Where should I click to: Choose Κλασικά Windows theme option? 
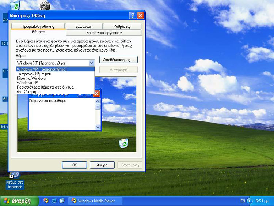[55, 78]
